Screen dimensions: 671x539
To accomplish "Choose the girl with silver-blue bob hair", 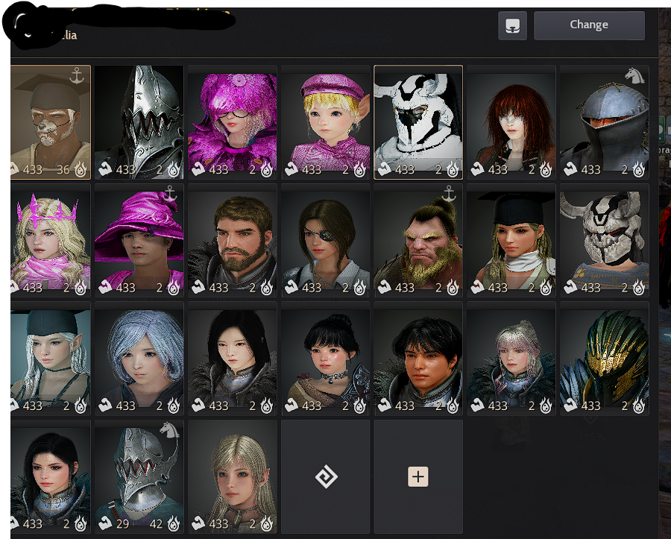I will tap(139, 359).
